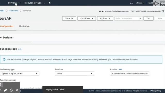This screenshot has width=165, height=93.
Task: Open the otmek account menu
Action: [x=140, y=3]
